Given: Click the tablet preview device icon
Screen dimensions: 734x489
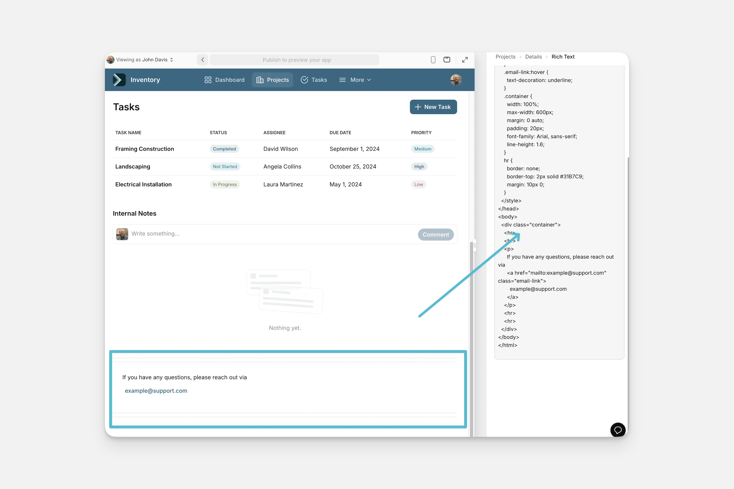Looking at the screenshot, I should tap(447, 60).
